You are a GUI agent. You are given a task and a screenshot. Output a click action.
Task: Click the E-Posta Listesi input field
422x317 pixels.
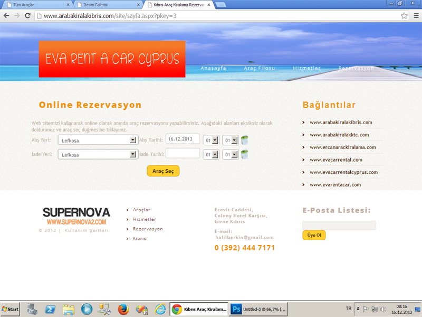pos(339,226)
